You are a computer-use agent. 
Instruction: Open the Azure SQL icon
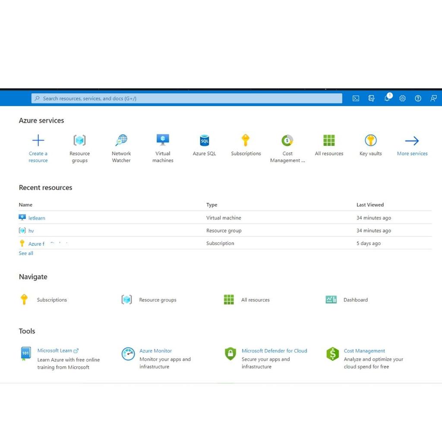tap(204, 140)
